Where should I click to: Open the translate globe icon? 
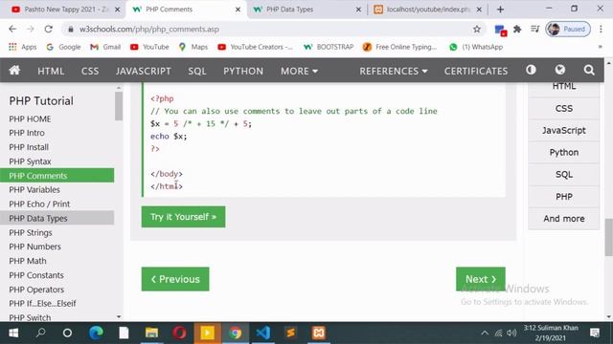559,70
